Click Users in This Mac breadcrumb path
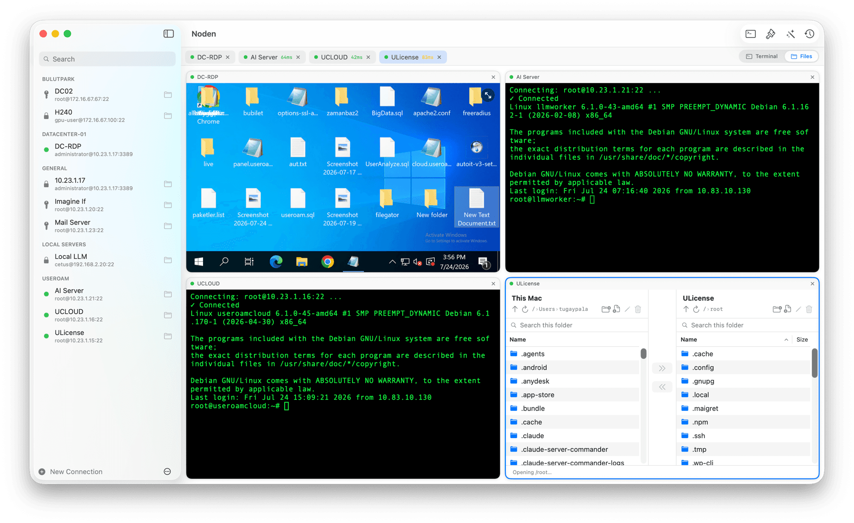This screenshot has width=854, height=523. 547,309
